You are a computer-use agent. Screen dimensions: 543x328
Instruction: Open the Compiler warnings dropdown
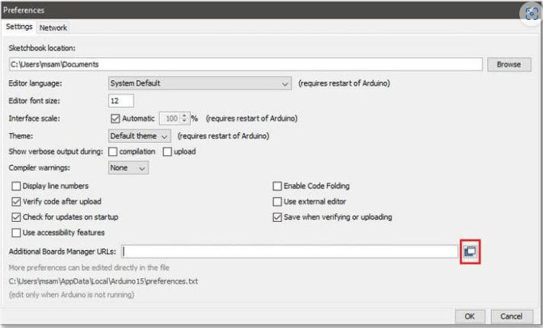(128, 167)
